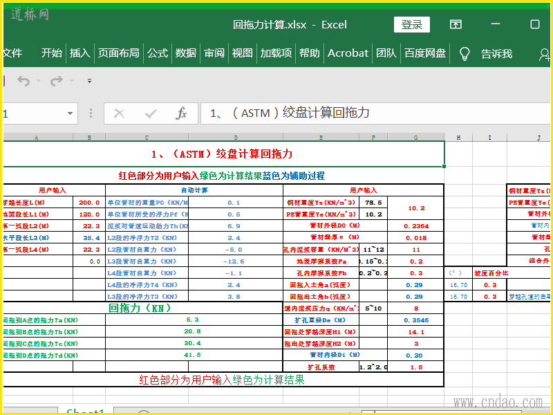Open the 帮助 ribbon tab
Screen dimensions: 553x415
tap(310, 53)
